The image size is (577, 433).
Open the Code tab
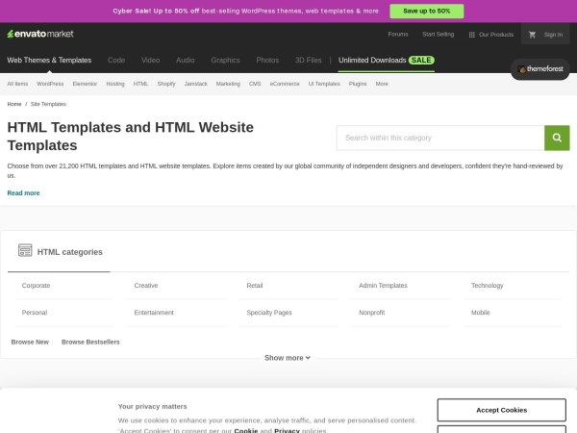point(116,60)
